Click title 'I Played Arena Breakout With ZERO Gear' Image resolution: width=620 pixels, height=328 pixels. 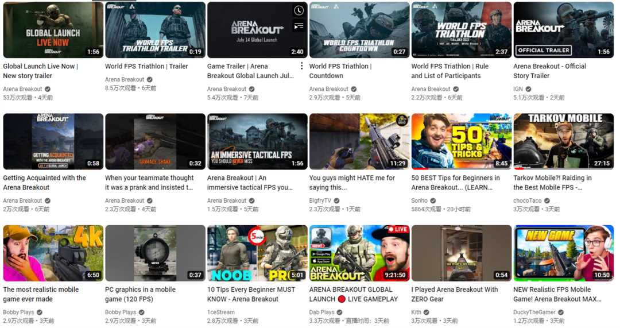(x=454, y=294)
